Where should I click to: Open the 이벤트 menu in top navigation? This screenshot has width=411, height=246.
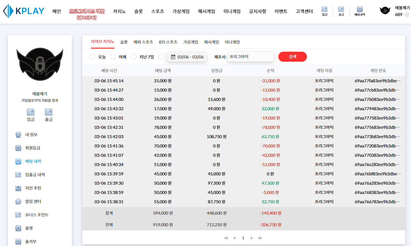tap(281, 11)
